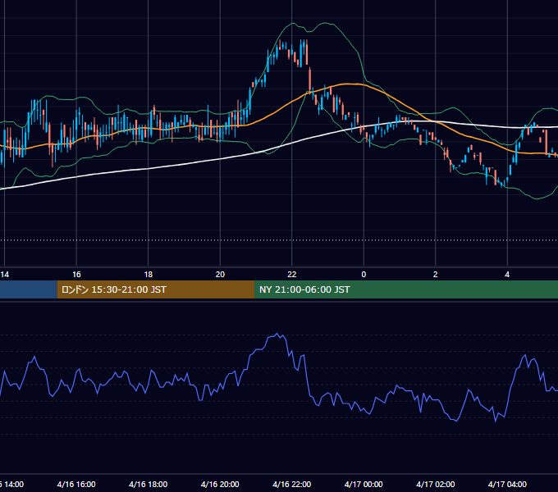Click the 4 hour axis label
Screen dimensions: 558x492
507,275
